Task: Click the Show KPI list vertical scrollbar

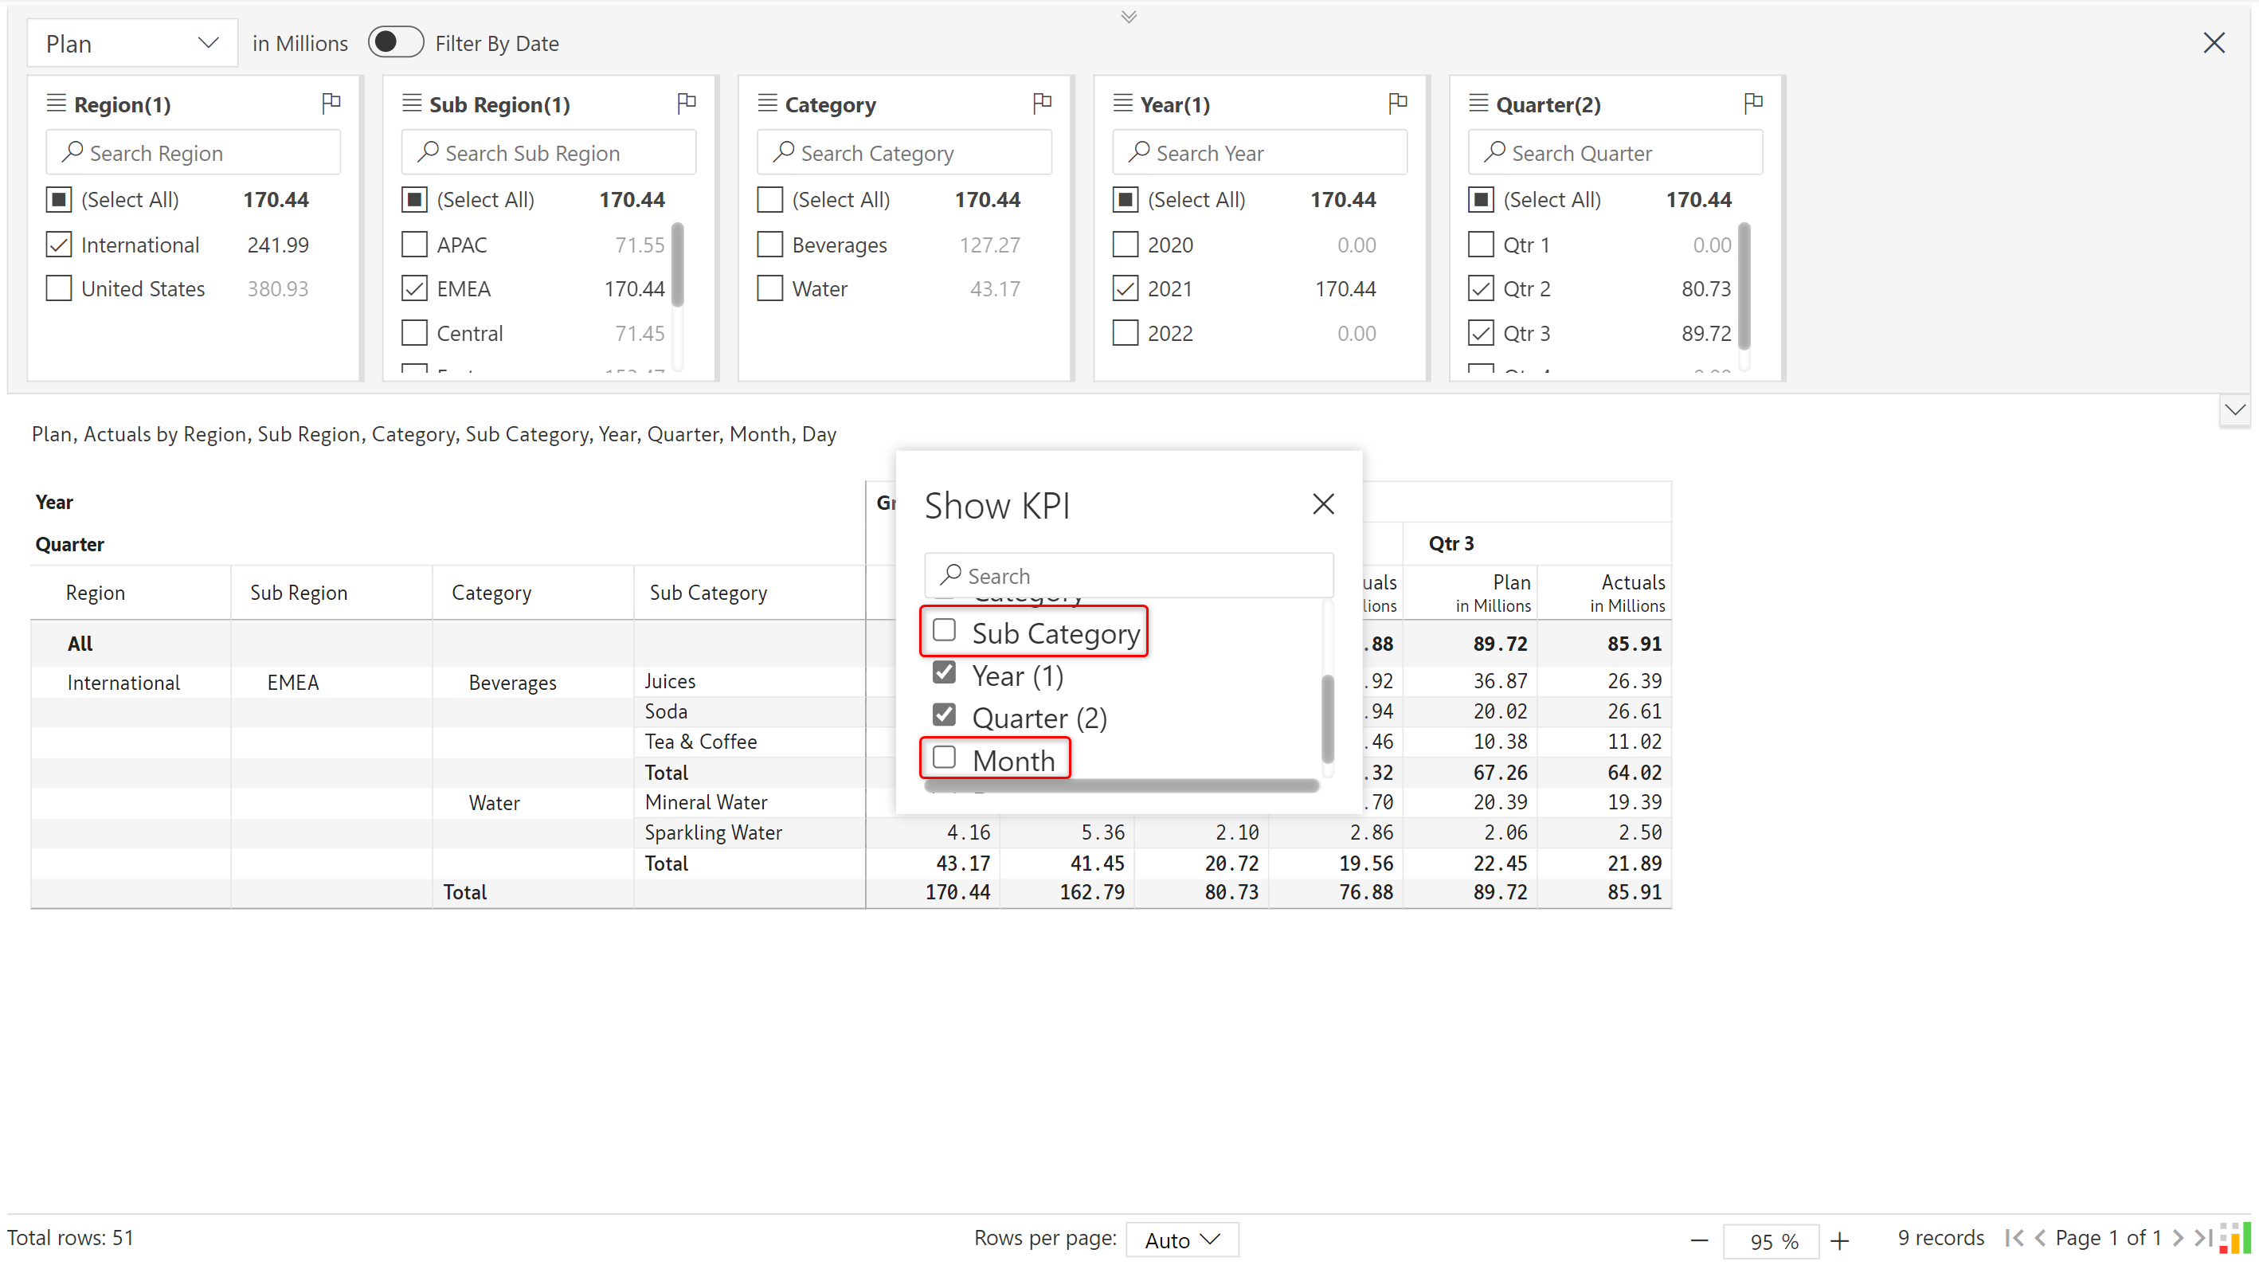Action: click(x=1327, y=718)
